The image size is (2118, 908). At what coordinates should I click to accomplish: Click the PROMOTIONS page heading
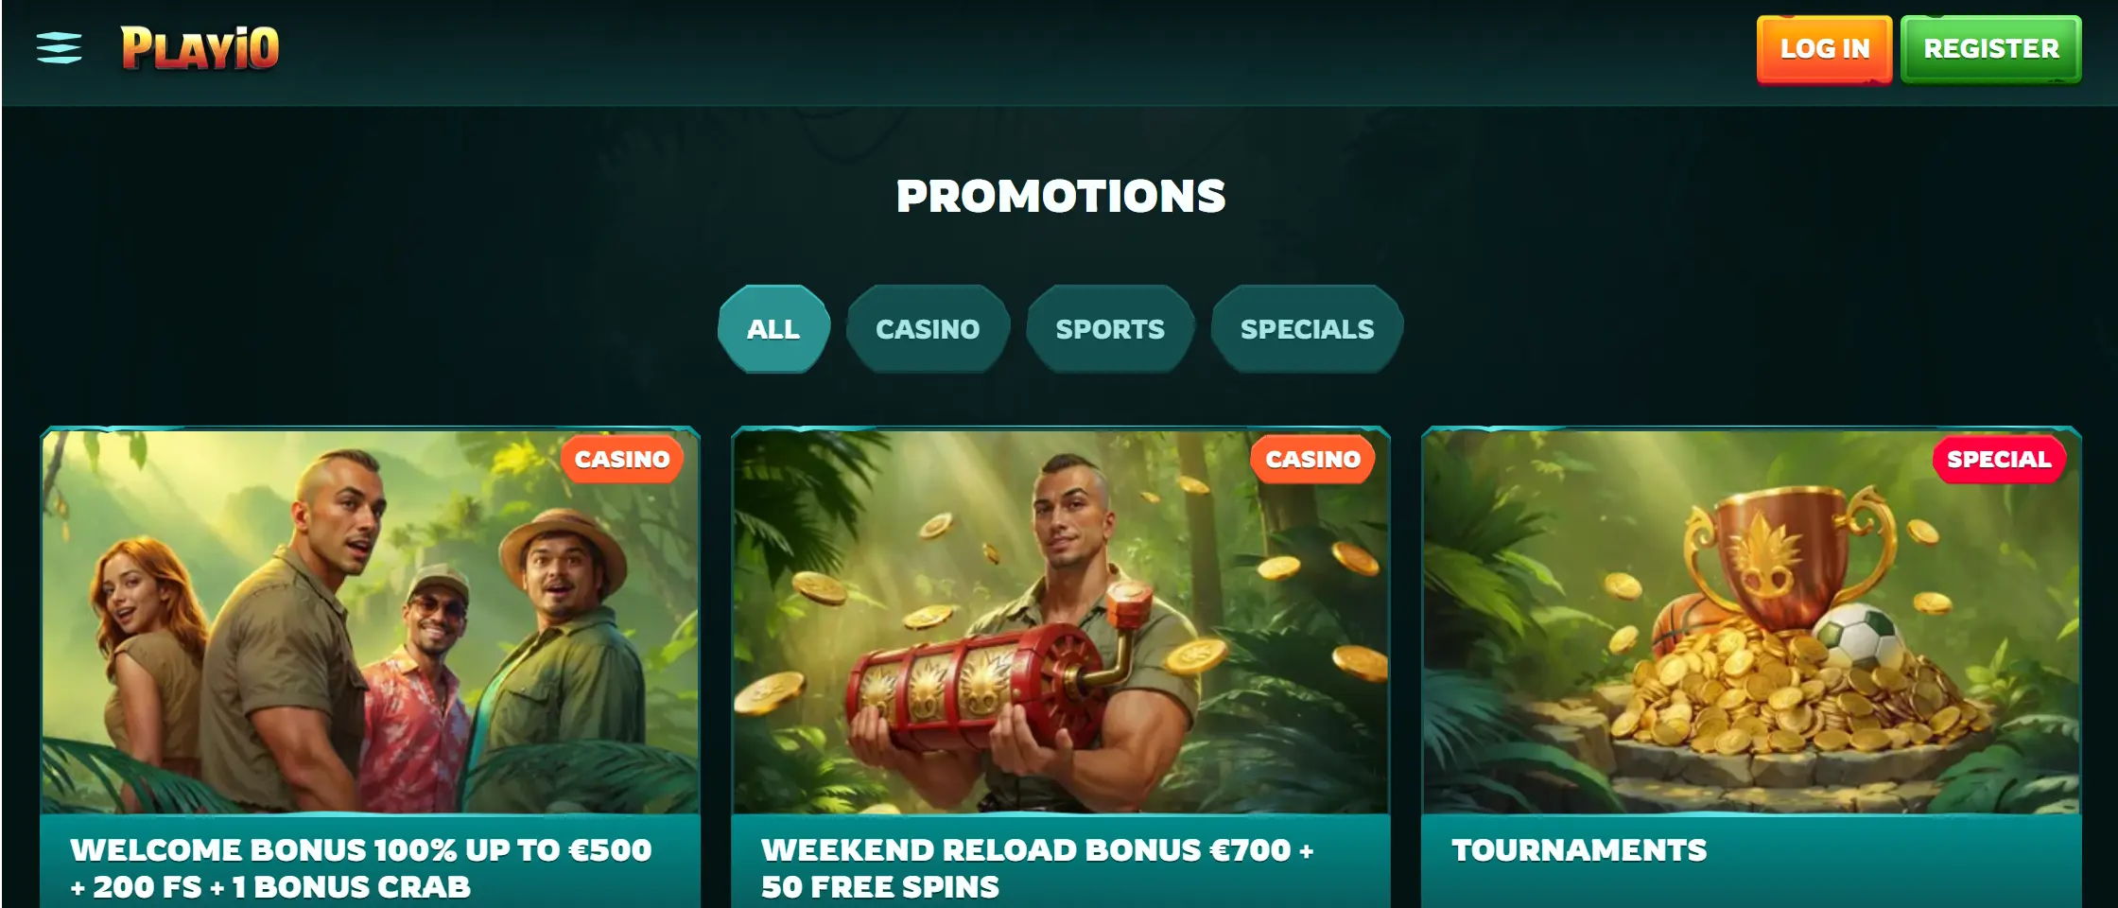[1061, 197]
